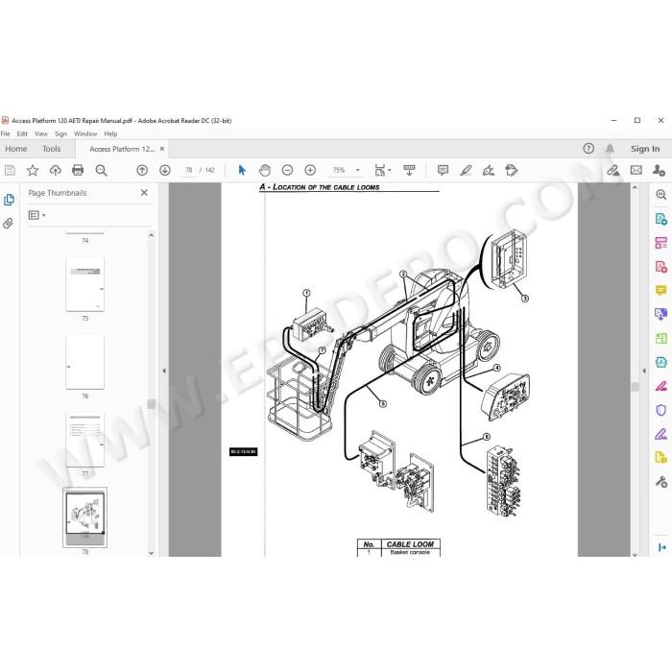Image resolution: width=672 pixels, height=672 pixels.
Task: Click the document vertical scrollbar thumb
Action: (635, 387)
